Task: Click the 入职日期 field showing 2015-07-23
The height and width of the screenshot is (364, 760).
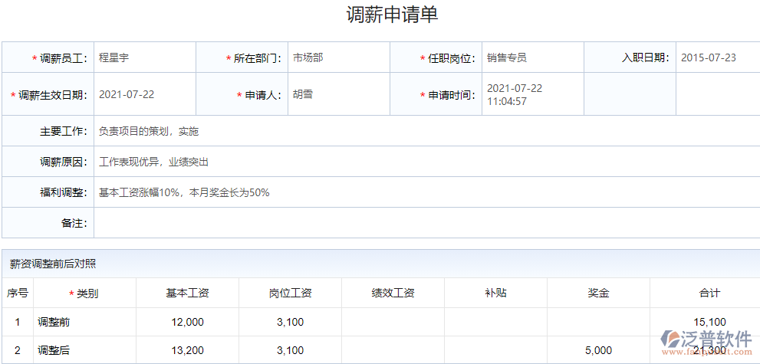Action: tap(716, 57)
